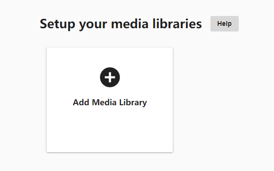The image size is (274, 171).
Task: Click the dark add-library icon
Action: pos(110,77)
